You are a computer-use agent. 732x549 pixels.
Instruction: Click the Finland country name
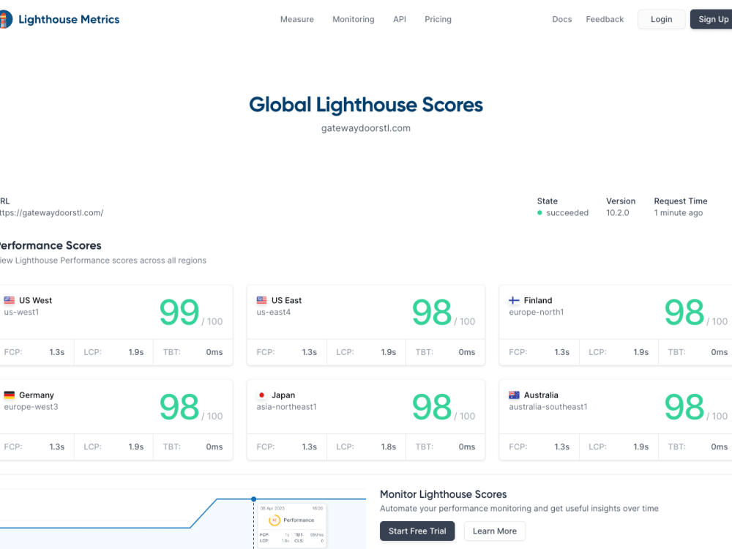pyautogui.click(x=538, y=300)
